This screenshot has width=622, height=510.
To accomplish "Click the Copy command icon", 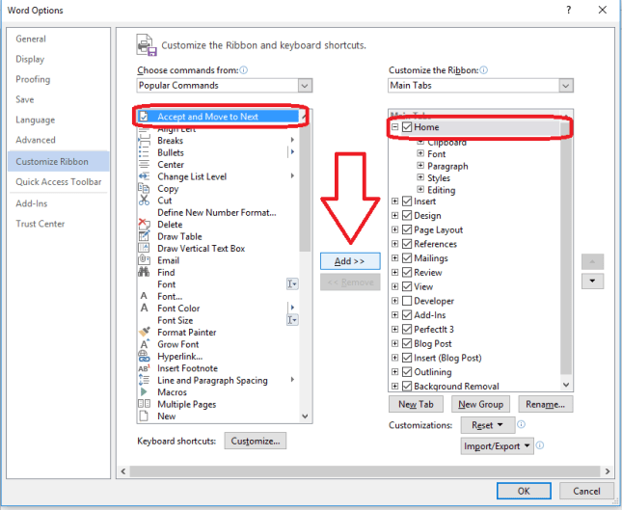I will pyautogui.click(x=144, y=188).
